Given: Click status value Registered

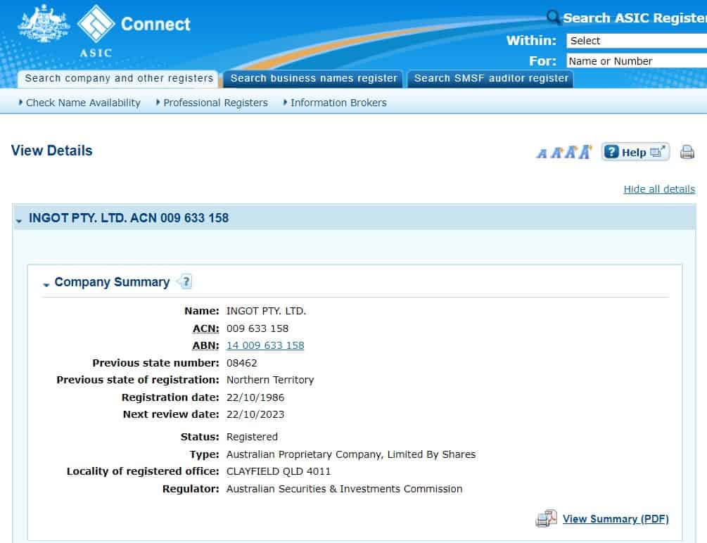Looking at the screenshot, I should coord(252,437).
